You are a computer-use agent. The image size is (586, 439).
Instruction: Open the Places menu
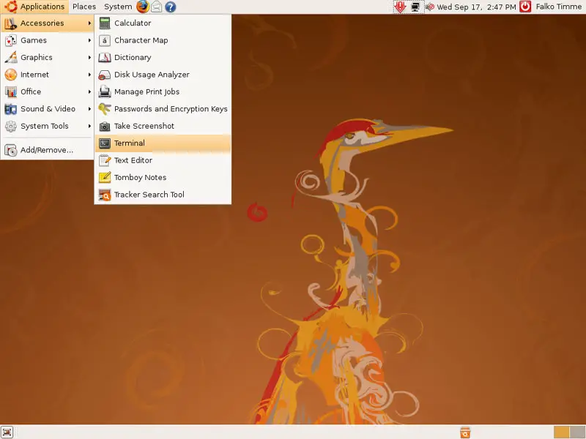pyautogui.click(x=84, y=7)
